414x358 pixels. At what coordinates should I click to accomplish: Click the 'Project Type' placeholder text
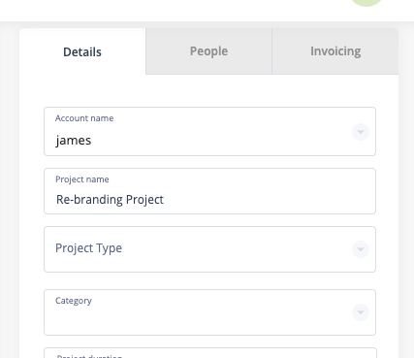(88, 248)
